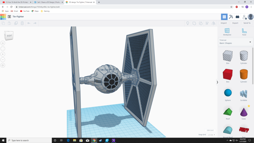This screenshot has height=143, width=254.
Task: Click the RIGHT face of view cube
Action: coord(10,36)
